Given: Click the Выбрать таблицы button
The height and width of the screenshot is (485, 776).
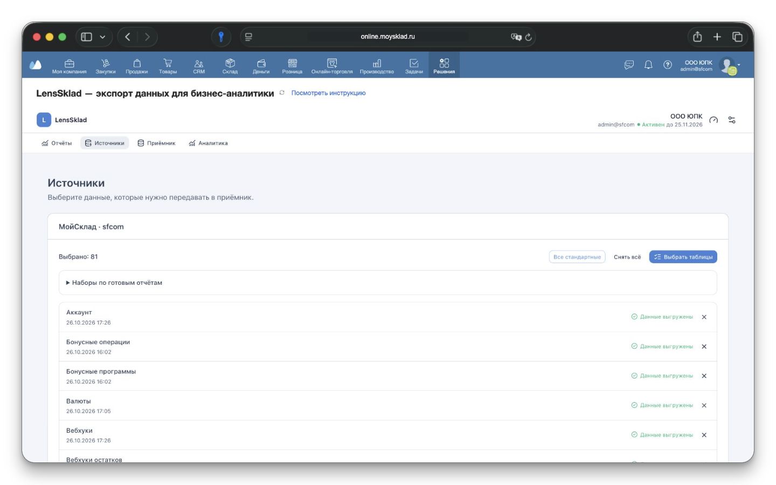Looking at the screenshot, I should (683, 257).
